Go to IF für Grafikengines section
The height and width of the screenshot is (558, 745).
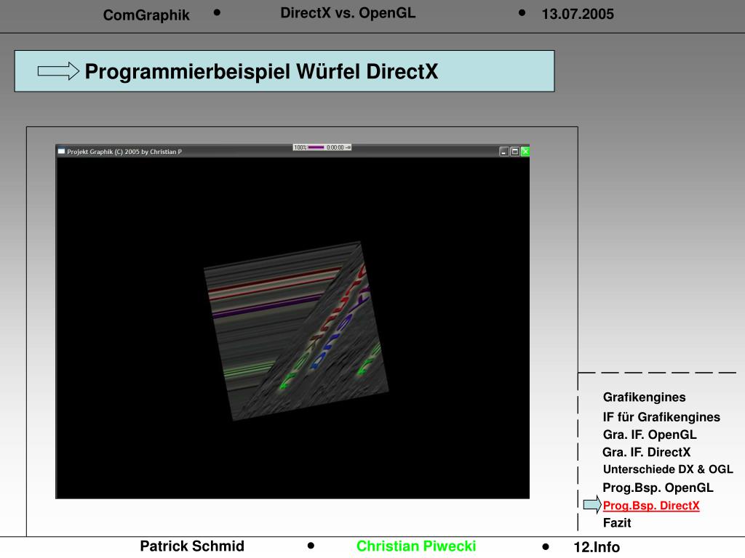click(661, 417)
